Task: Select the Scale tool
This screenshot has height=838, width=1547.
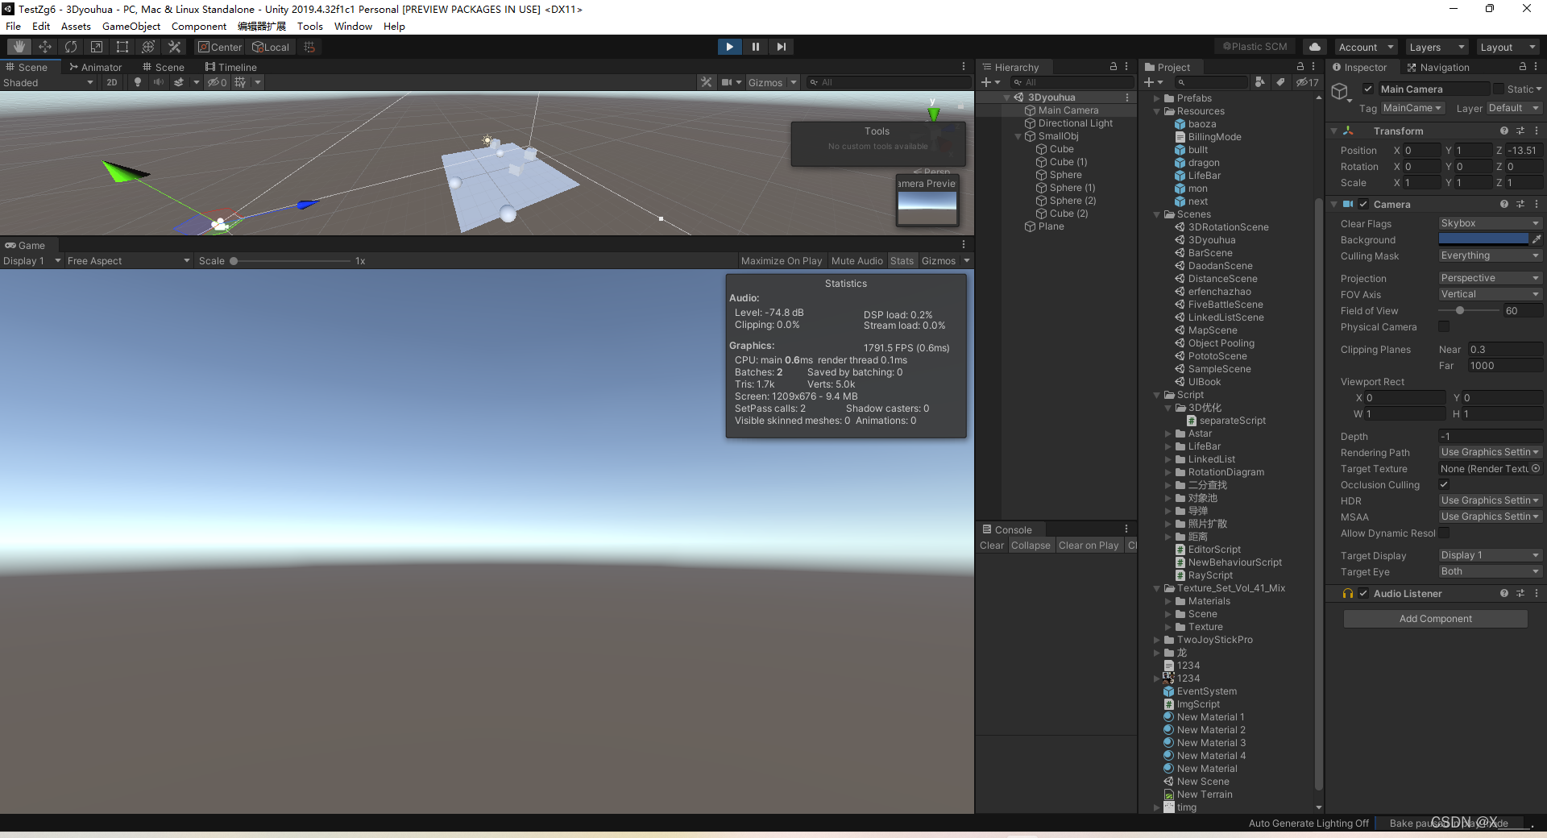Action: 97,47
